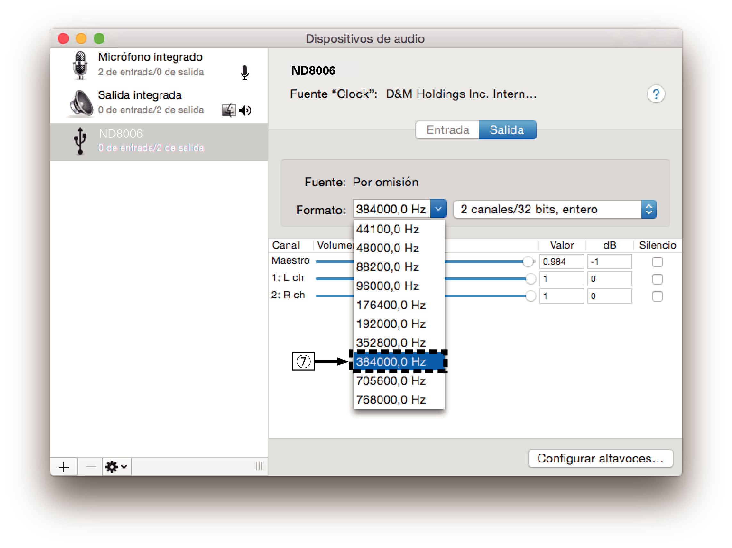Click Maestro Valor field 0.984
The image size is (732, 548).
[x=562, y=262]
